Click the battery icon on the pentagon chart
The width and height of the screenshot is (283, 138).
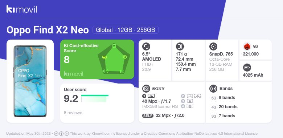click(x=105, y=57)
